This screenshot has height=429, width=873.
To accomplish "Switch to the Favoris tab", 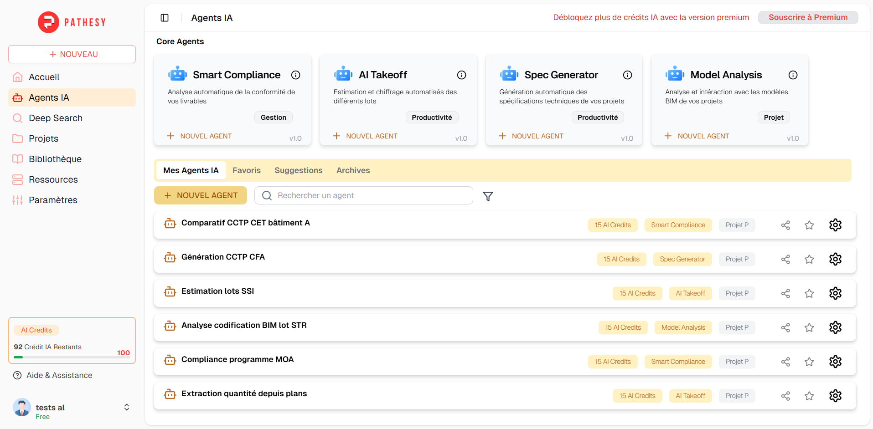I will (247, 170).
